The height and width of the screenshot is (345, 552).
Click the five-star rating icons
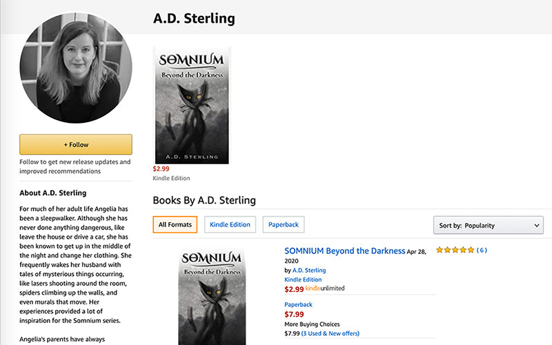[455, 250]
